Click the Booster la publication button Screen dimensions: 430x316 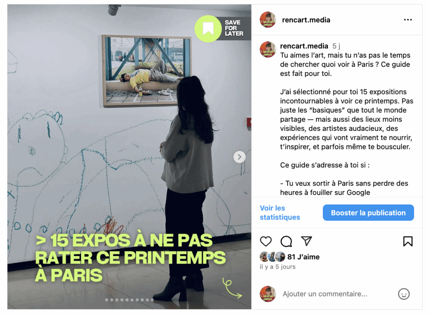[368, 213]
